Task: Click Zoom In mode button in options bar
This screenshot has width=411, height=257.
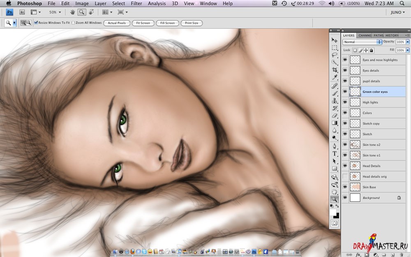Action: click(x=23, y=23)
